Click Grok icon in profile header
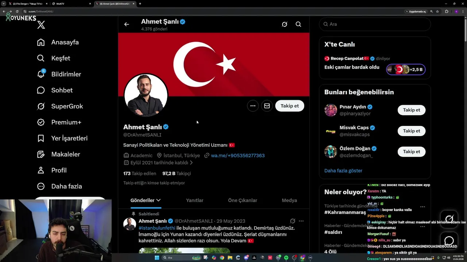467x262 pixels. click(x=285, y=24)
